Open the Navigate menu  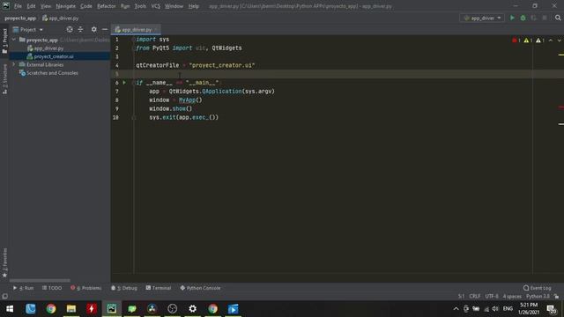[x=65, y=6]
